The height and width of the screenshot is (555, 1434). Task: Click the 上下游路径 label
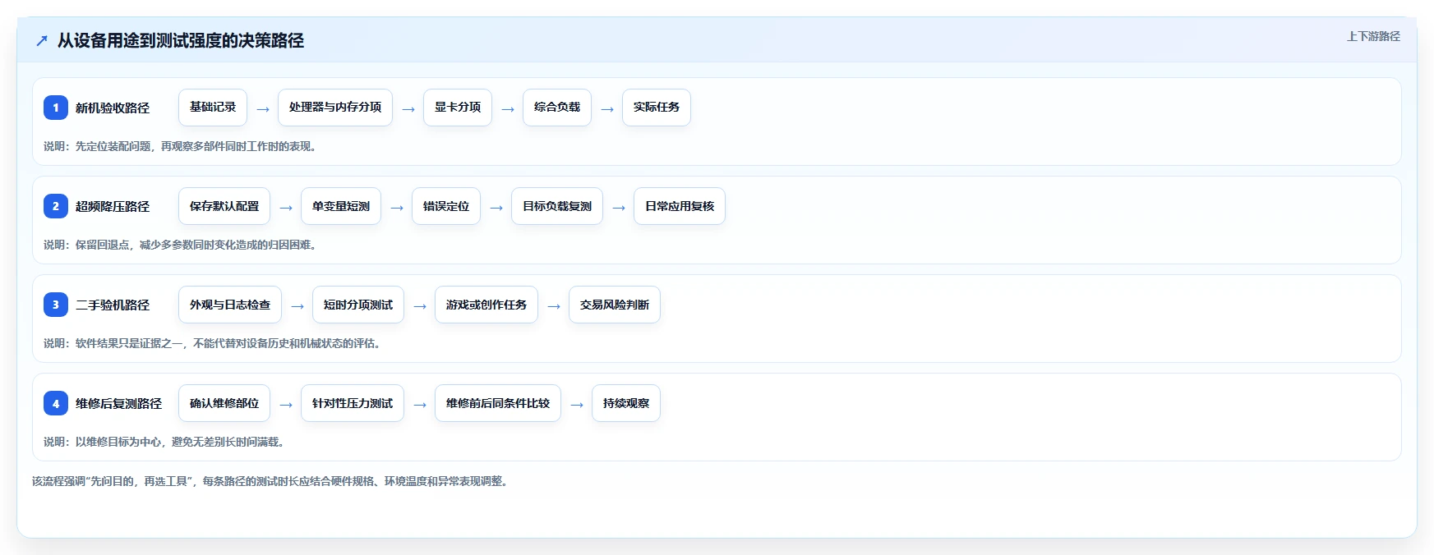click(x=1373, y=36)
